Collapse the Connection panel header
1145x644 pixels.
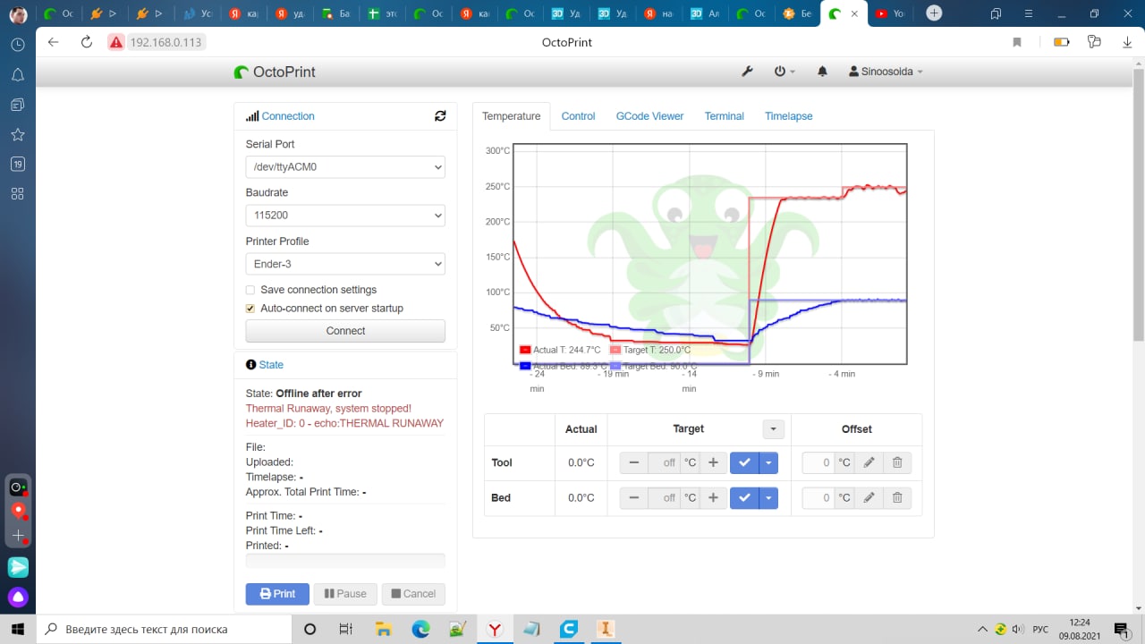coord(288,116)
